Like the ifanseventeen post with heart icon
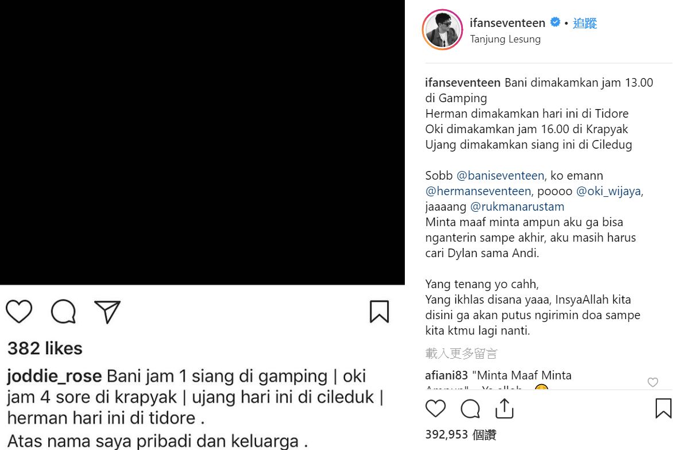 (x=436, y=409)
